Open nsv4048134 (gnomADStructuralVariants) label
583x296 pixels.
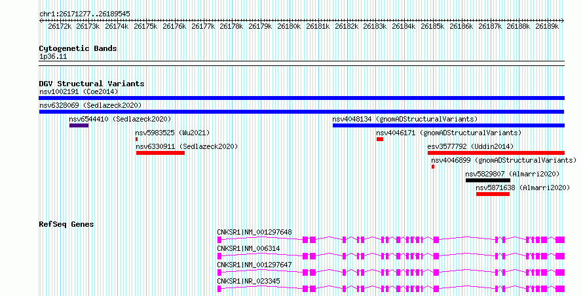pyautogui.click(x=405, y=119)
